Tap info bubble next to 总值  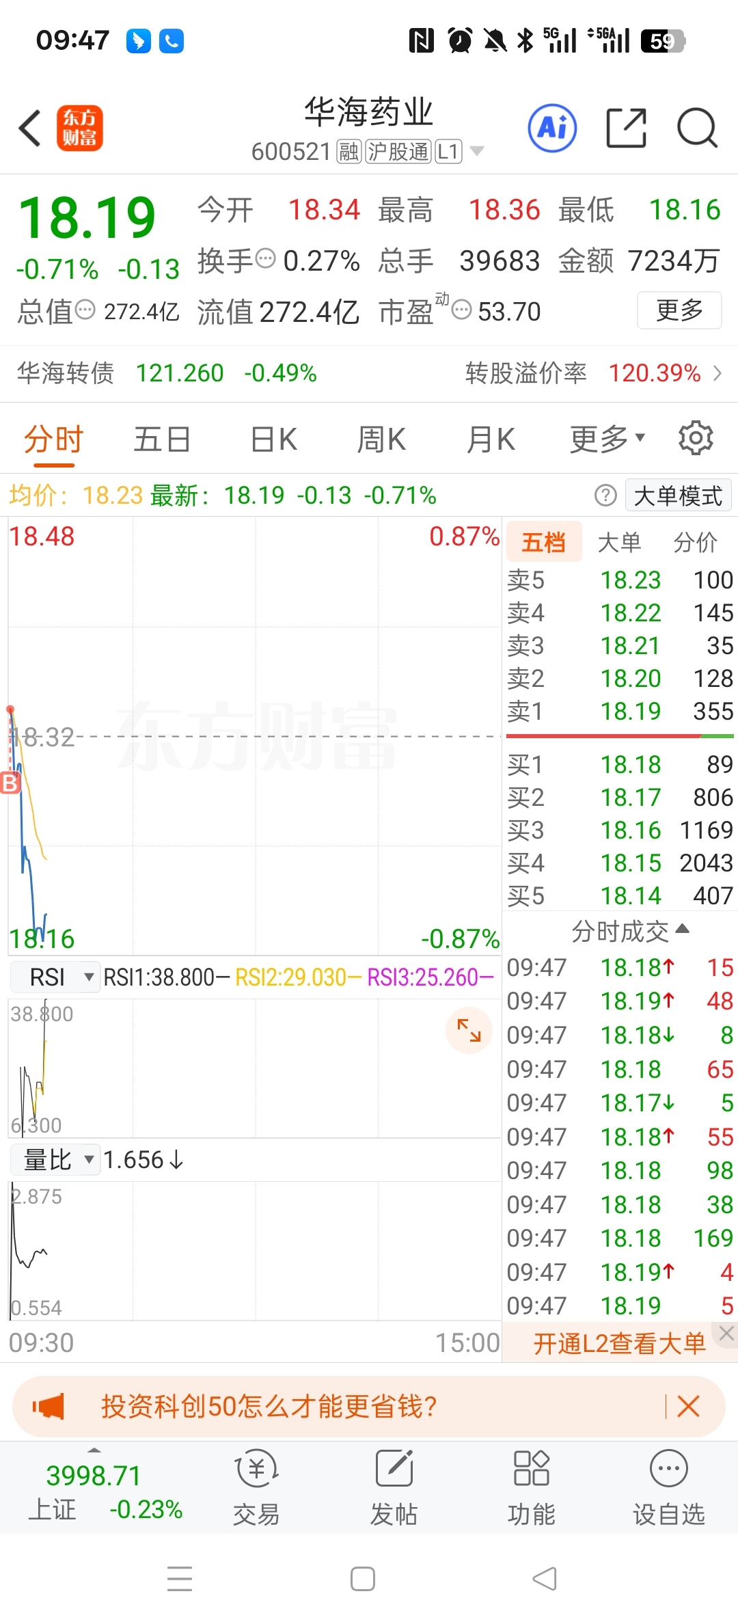pos(85,310)
